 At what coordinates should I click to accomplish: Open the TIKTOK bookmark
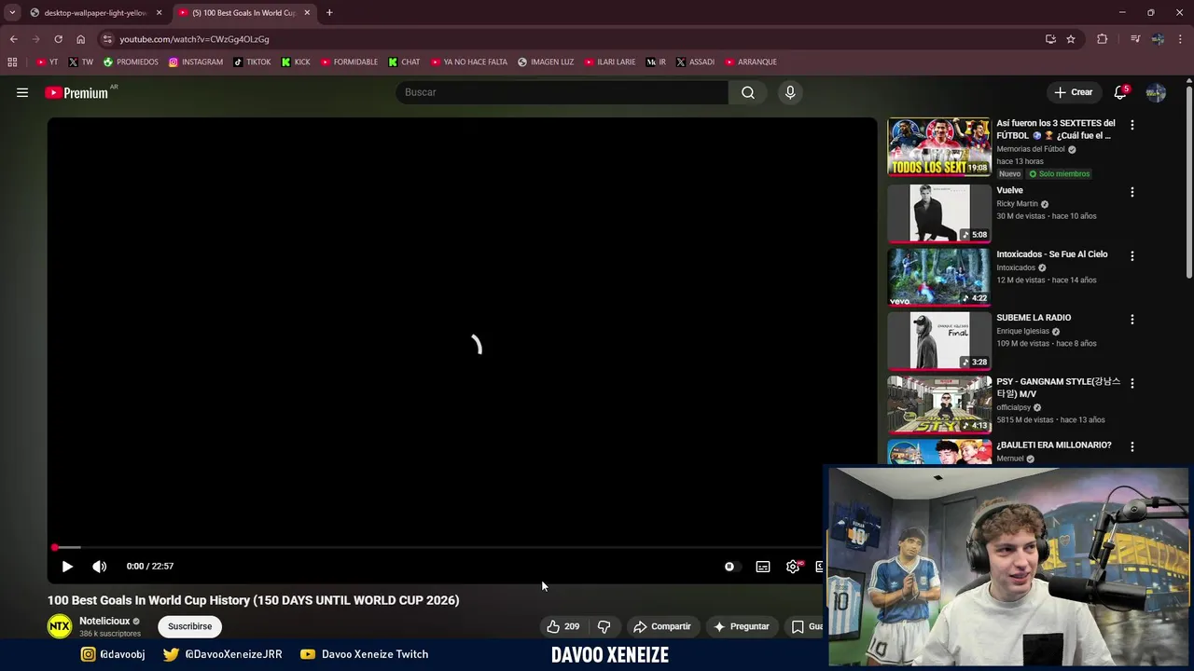coord(252,62)
